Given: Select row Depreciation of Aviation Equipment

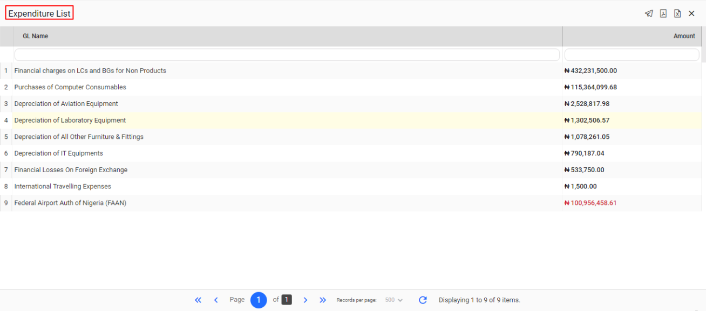Looking at the screenshot, I should coord(351,104).
